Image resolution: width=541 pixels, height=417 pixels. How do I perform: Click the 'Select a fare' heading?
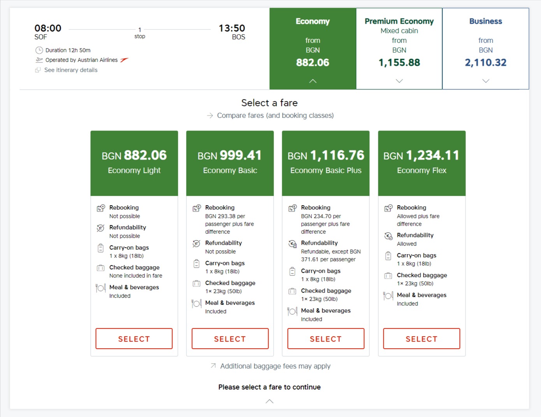[x=269, y=103]
